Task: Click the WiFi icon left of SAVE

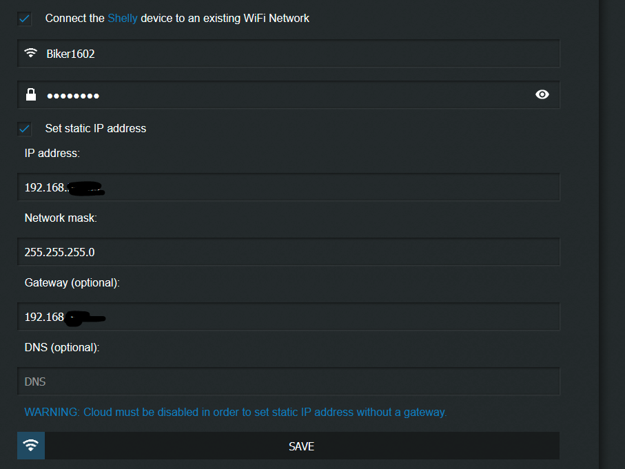Action: [x=31, y=446]
